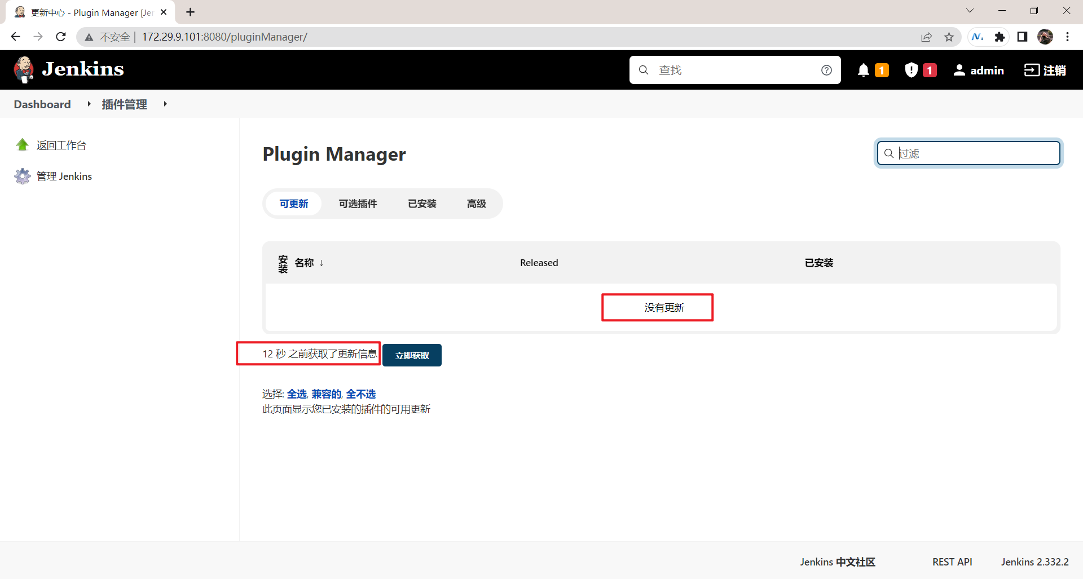The width and height of the screenshot is (1083, 579).
Task: Click the 管理 Jenkins sidebar link
Action: (64, 176)
